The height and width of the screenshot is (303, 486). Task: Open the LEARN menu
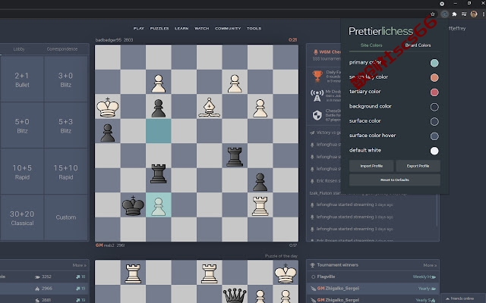tap(181, 29)
